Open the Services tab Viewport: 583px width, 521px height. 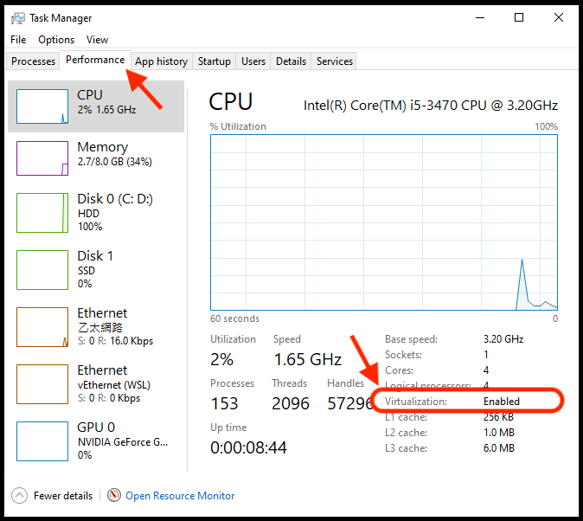coord(335,61)
